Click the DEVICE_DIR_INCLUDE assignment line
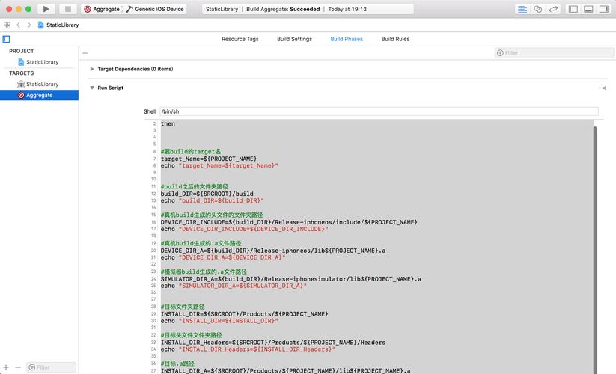This screenshot has width=616, height=374. 289,222
